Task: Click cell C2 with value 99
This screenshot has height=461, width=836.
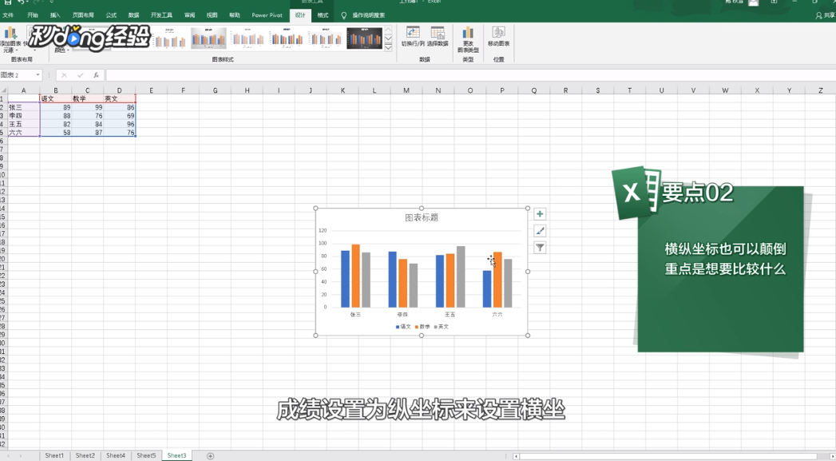Action: (x=88, y=107)
